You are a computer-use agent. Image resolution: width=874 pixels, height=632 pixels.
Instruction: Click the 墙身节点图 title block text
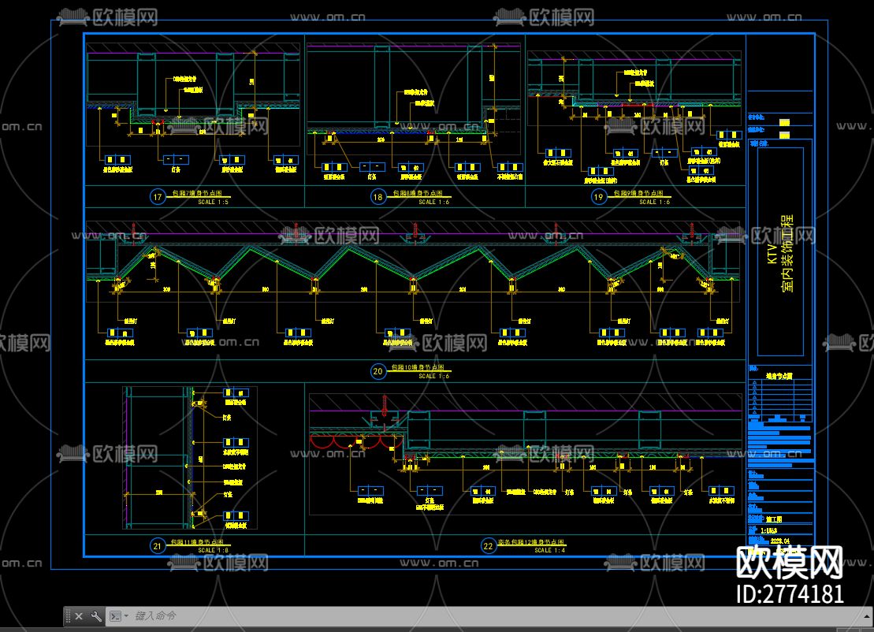tap(779, 377)
